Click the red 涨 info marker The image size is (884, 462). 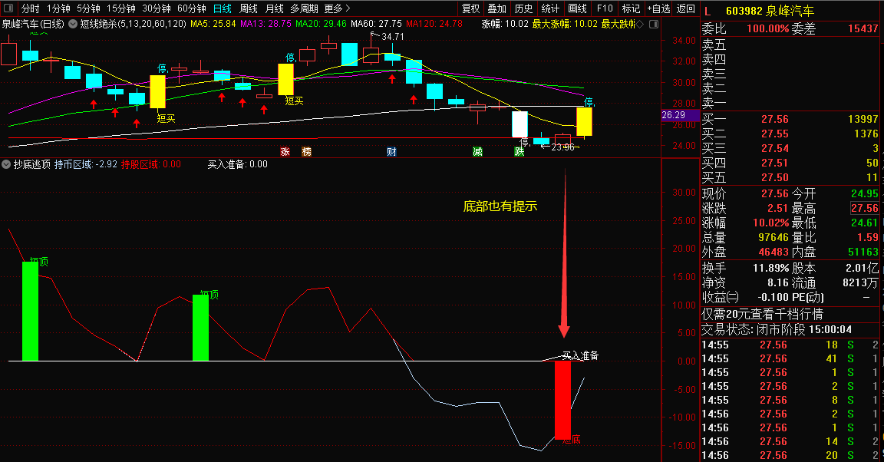tap(285, 152)
